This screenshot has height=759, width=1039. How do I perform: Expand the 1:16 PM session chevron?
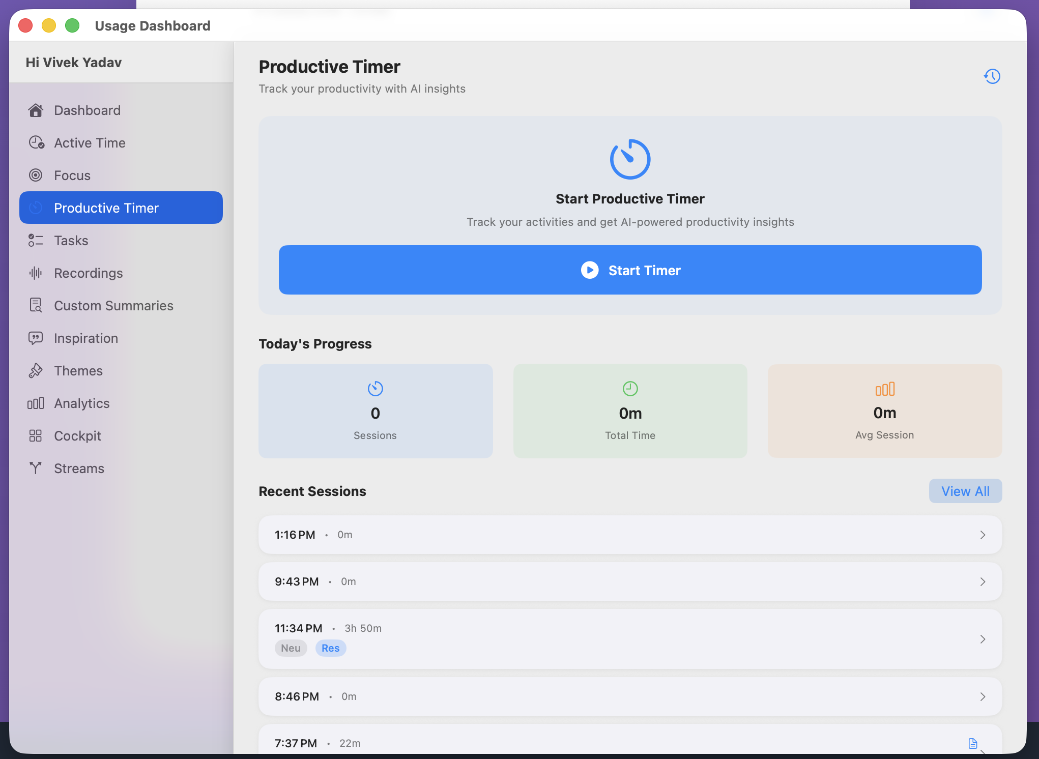pyautogui.click(x=982, y=535)
